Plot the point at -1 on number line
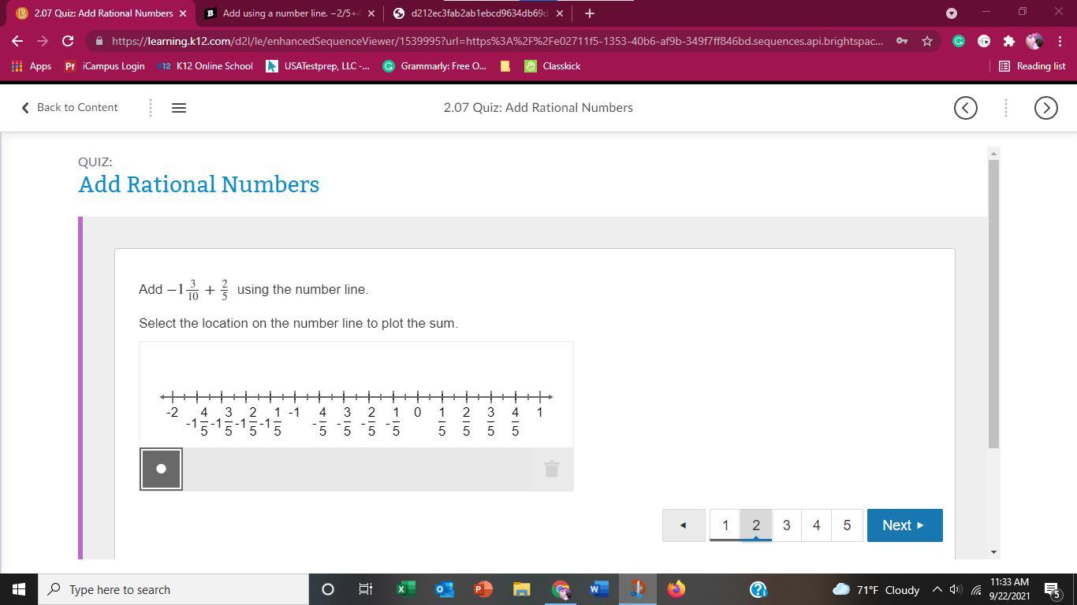This screenshot has height=605, width=1077. coord(295,396)
